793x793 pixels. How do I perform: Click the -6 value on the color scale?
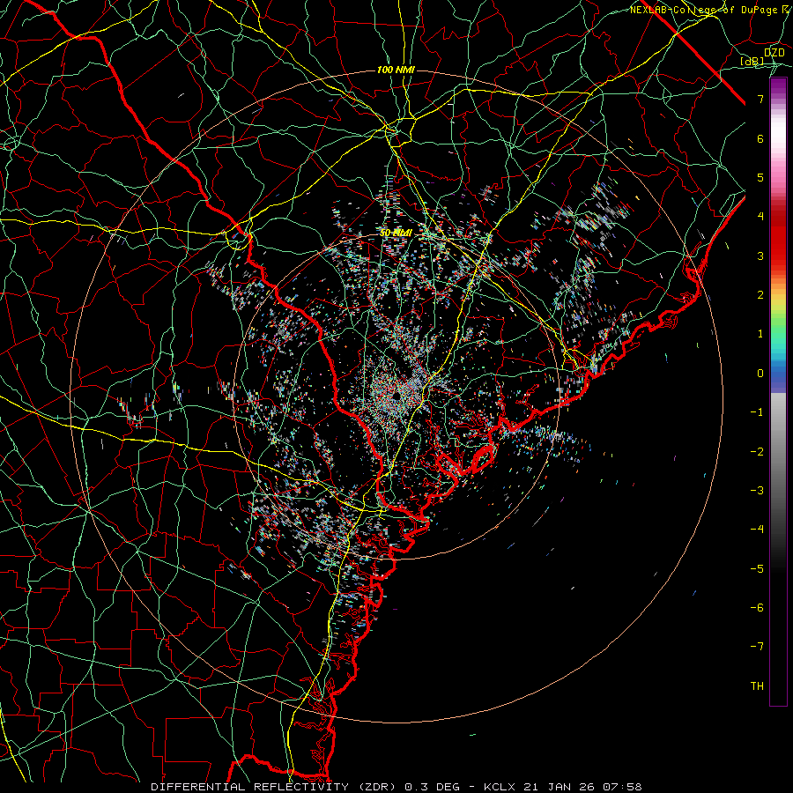click(x=757, y=608)
